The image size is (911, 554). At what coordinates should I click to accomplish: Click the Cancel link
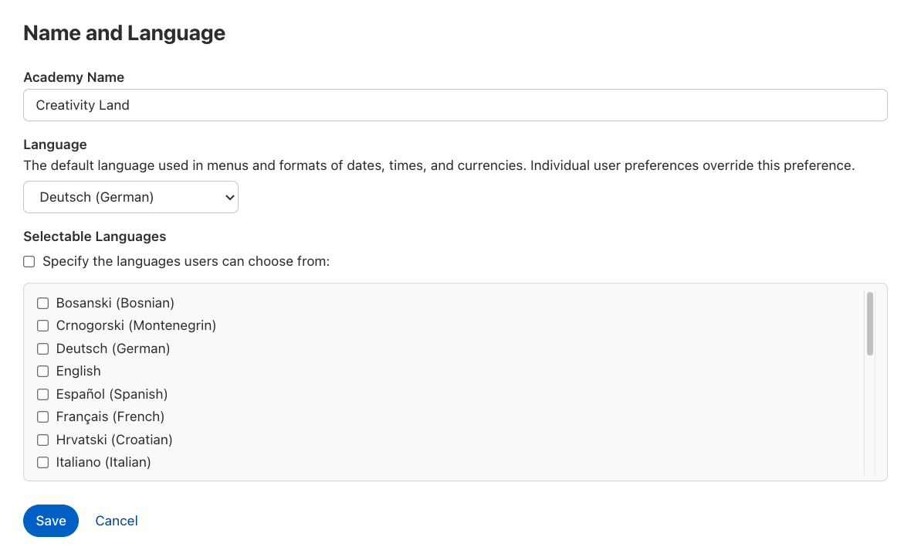(117, 521)
